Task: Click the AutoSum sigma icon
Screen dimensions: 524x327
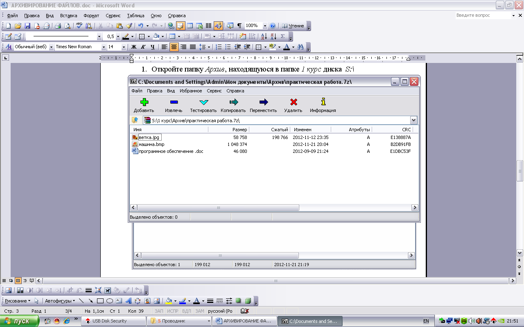Action: point(282,36)
